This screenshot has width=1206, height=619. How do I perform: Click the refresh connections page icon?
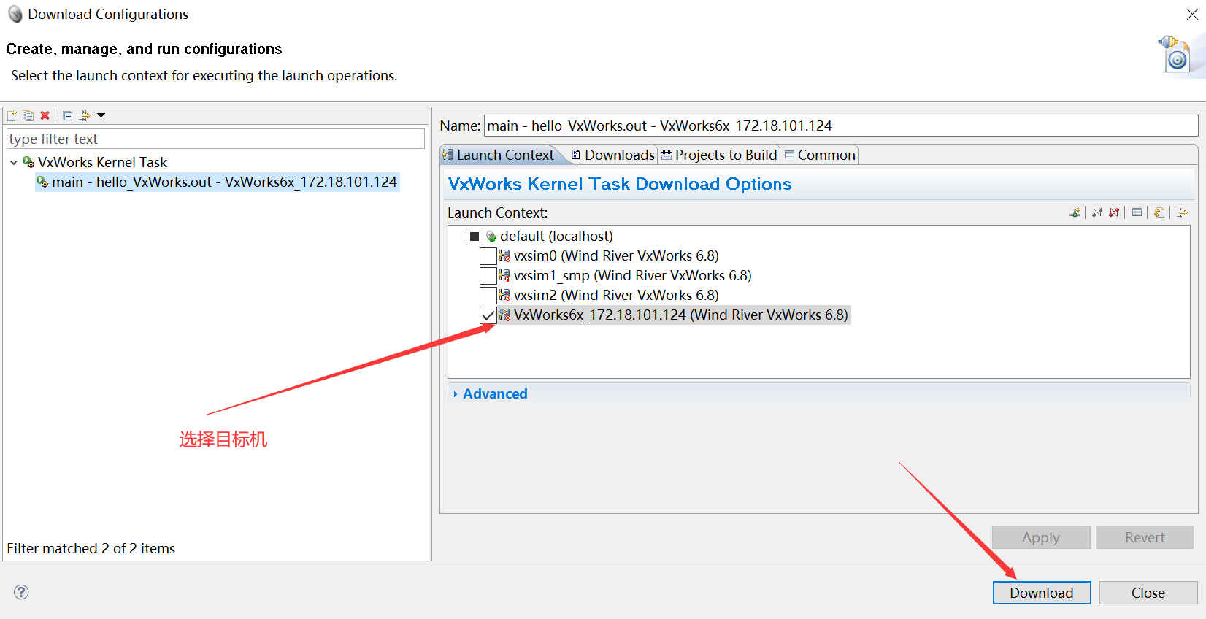(x=1159, y=212)
